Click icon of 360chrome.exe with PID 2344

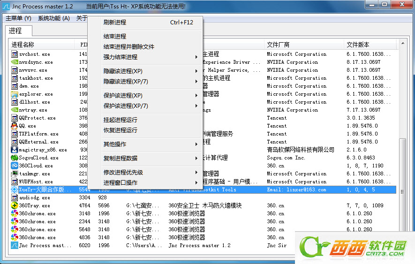coord(14,221)
